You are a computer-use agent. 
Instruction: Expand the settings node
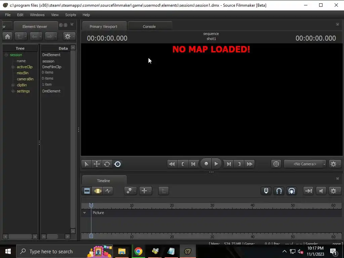[13, 91]
